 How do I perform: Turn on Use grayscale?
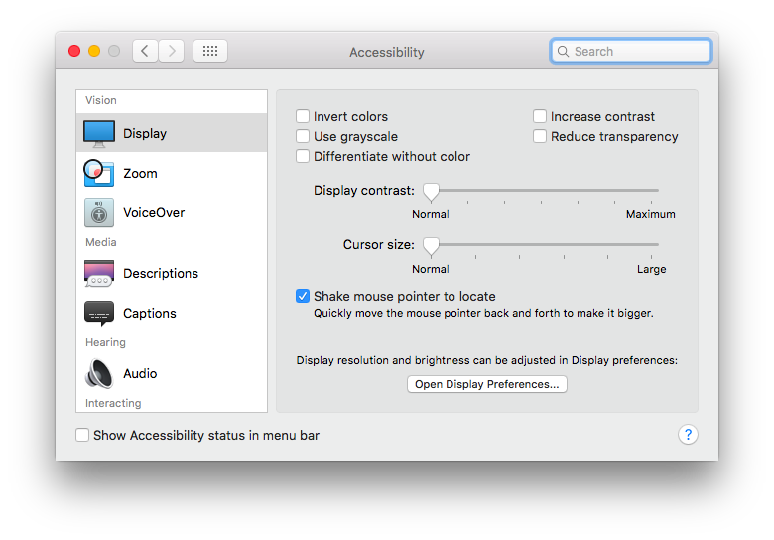(303, 136)
